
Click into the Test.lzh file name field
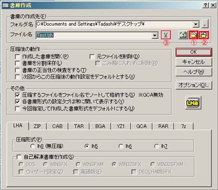94,35
